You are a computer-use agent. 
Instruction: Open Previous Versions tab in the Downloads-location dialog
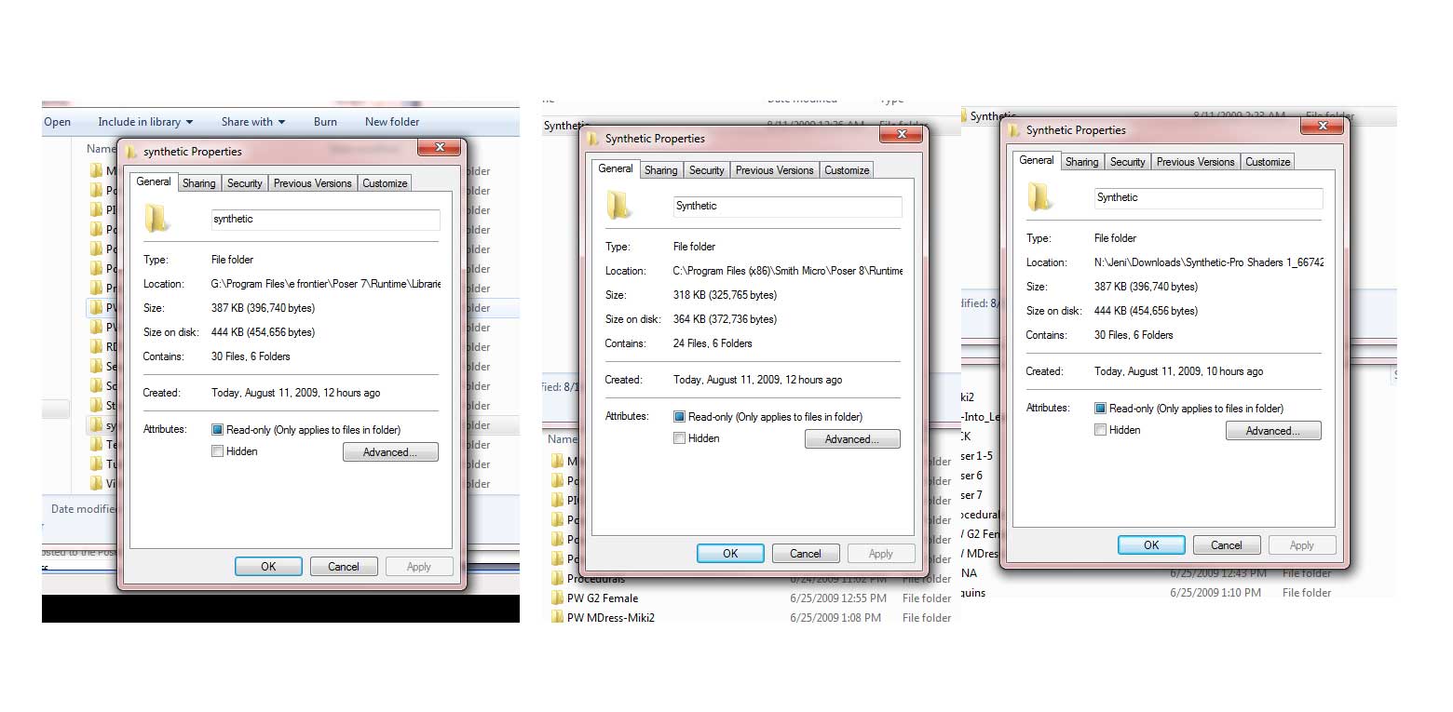1196,162
